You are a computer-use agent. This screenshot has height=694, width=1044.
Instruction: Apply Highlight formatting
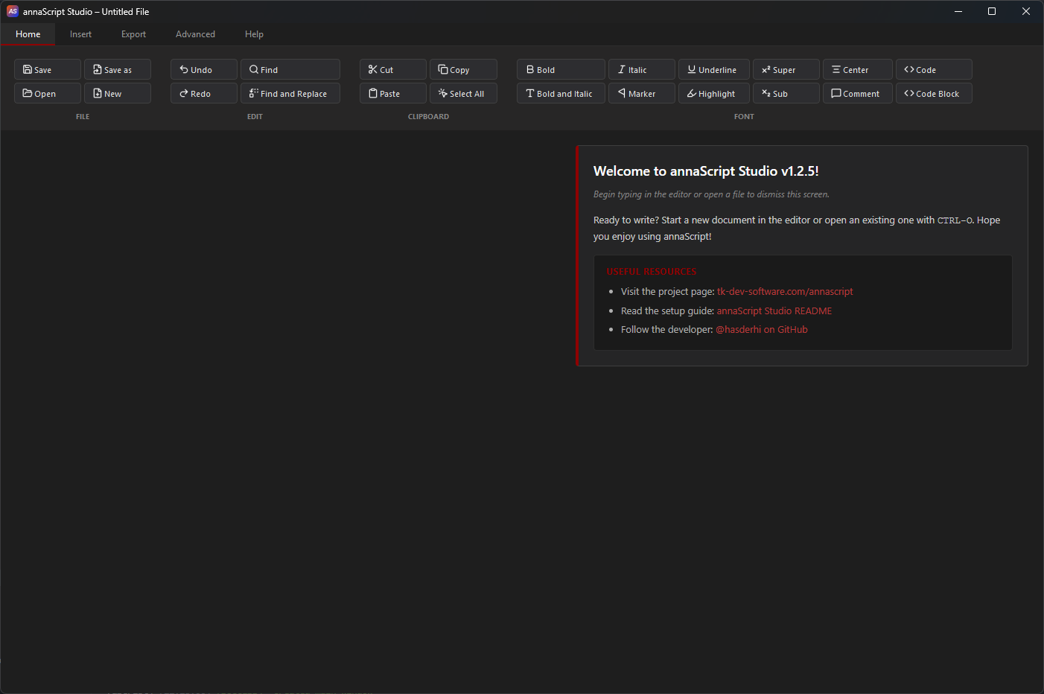pos(714,93)
